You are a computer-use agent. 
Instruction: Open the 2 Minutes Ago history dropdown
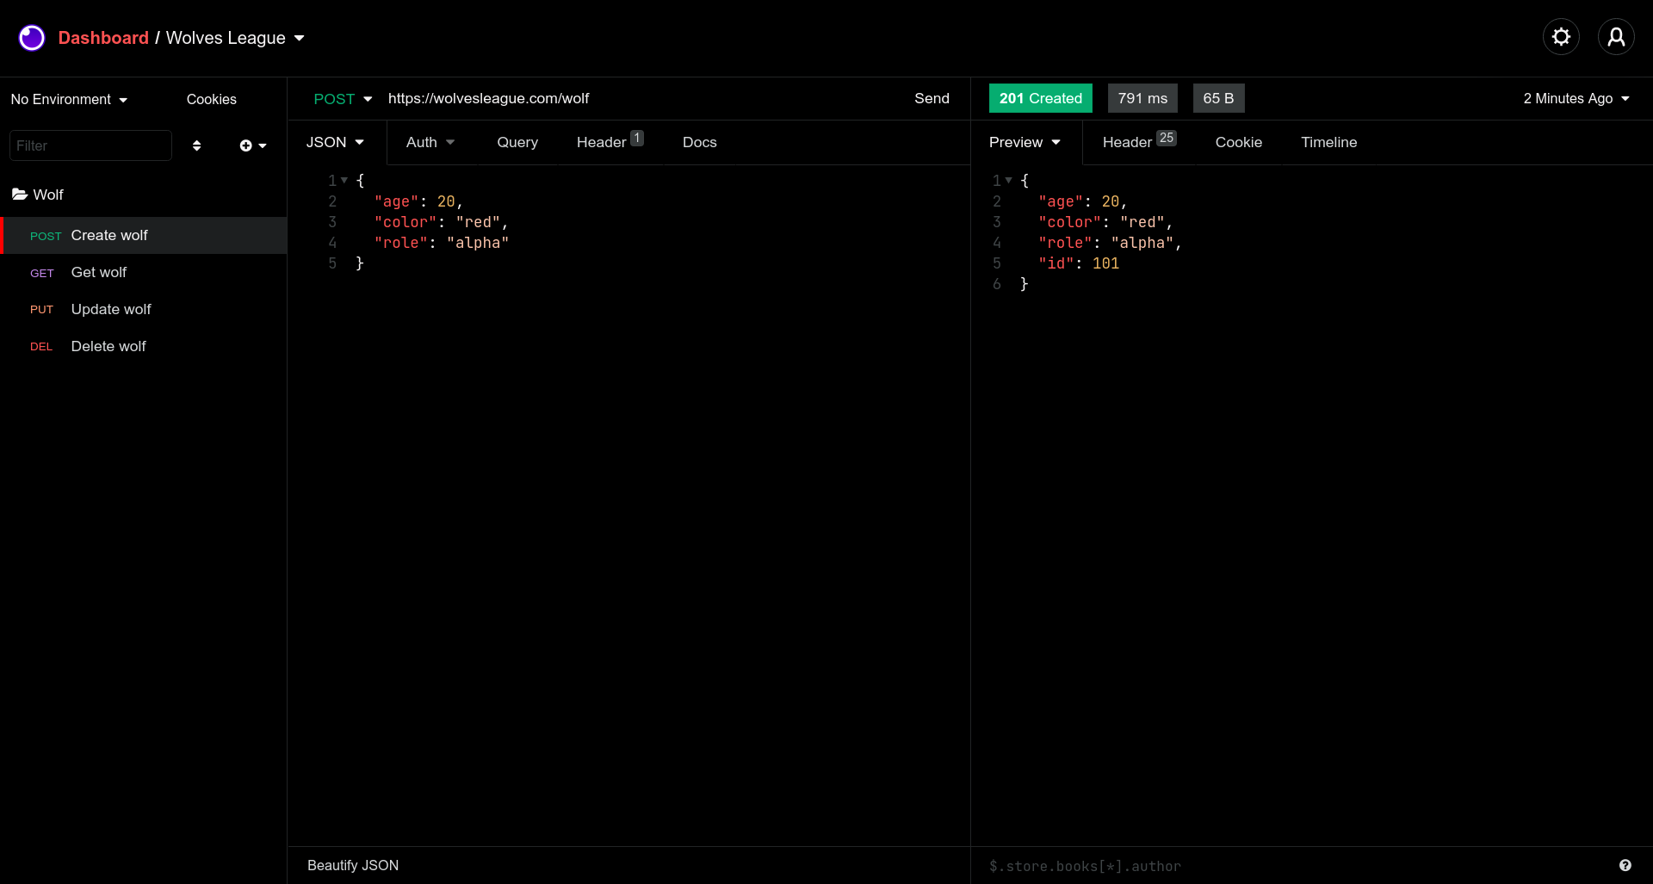pyautogui.click(x=1576, y=99)
